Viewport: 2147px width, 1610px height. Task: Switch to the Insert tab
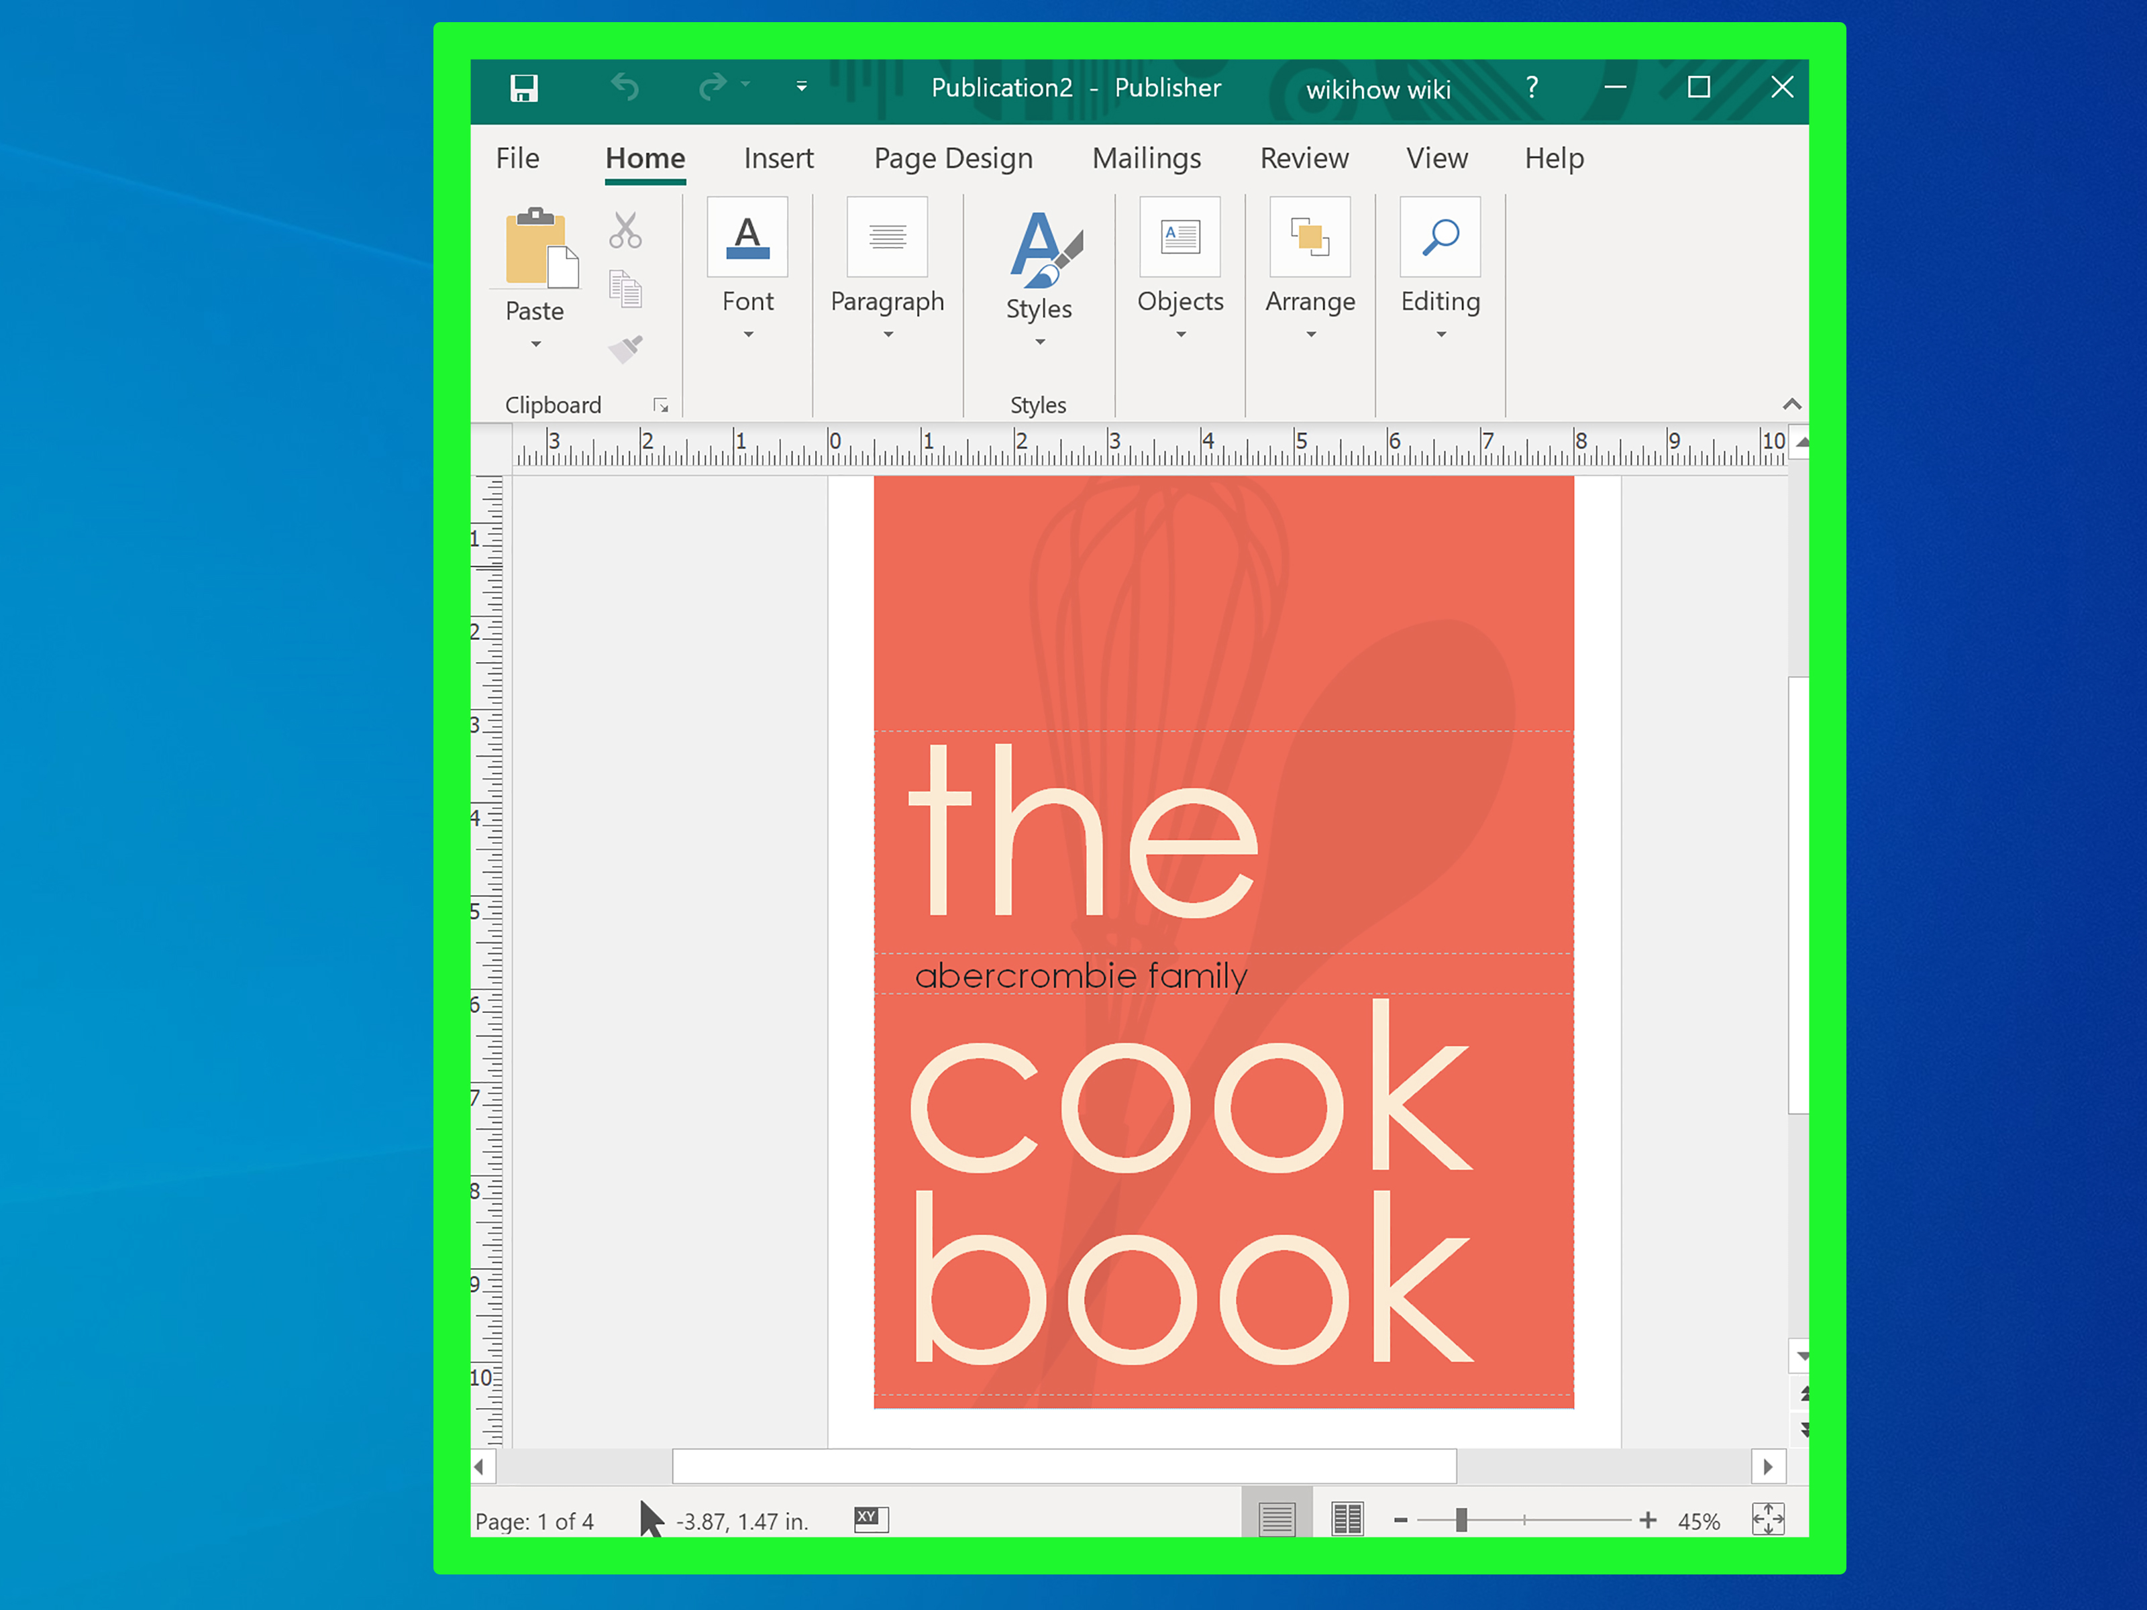[778, 158]
